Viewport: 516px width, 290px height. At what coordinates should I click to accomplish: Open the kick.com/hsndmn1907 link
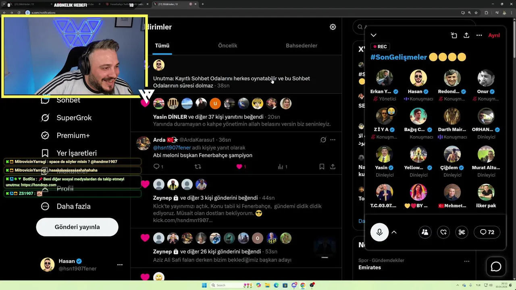tap(183, 220)
